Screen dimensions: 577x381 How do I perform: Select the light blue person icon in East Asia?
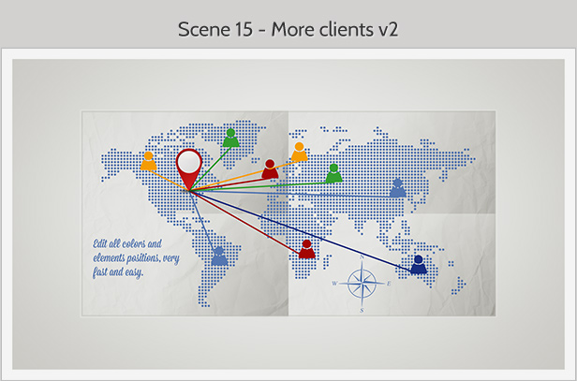(398, 187)
